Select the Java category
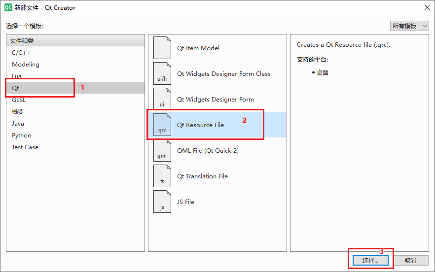Image resolution: width=435 pixels, height=272 pixels. [75, 123]
